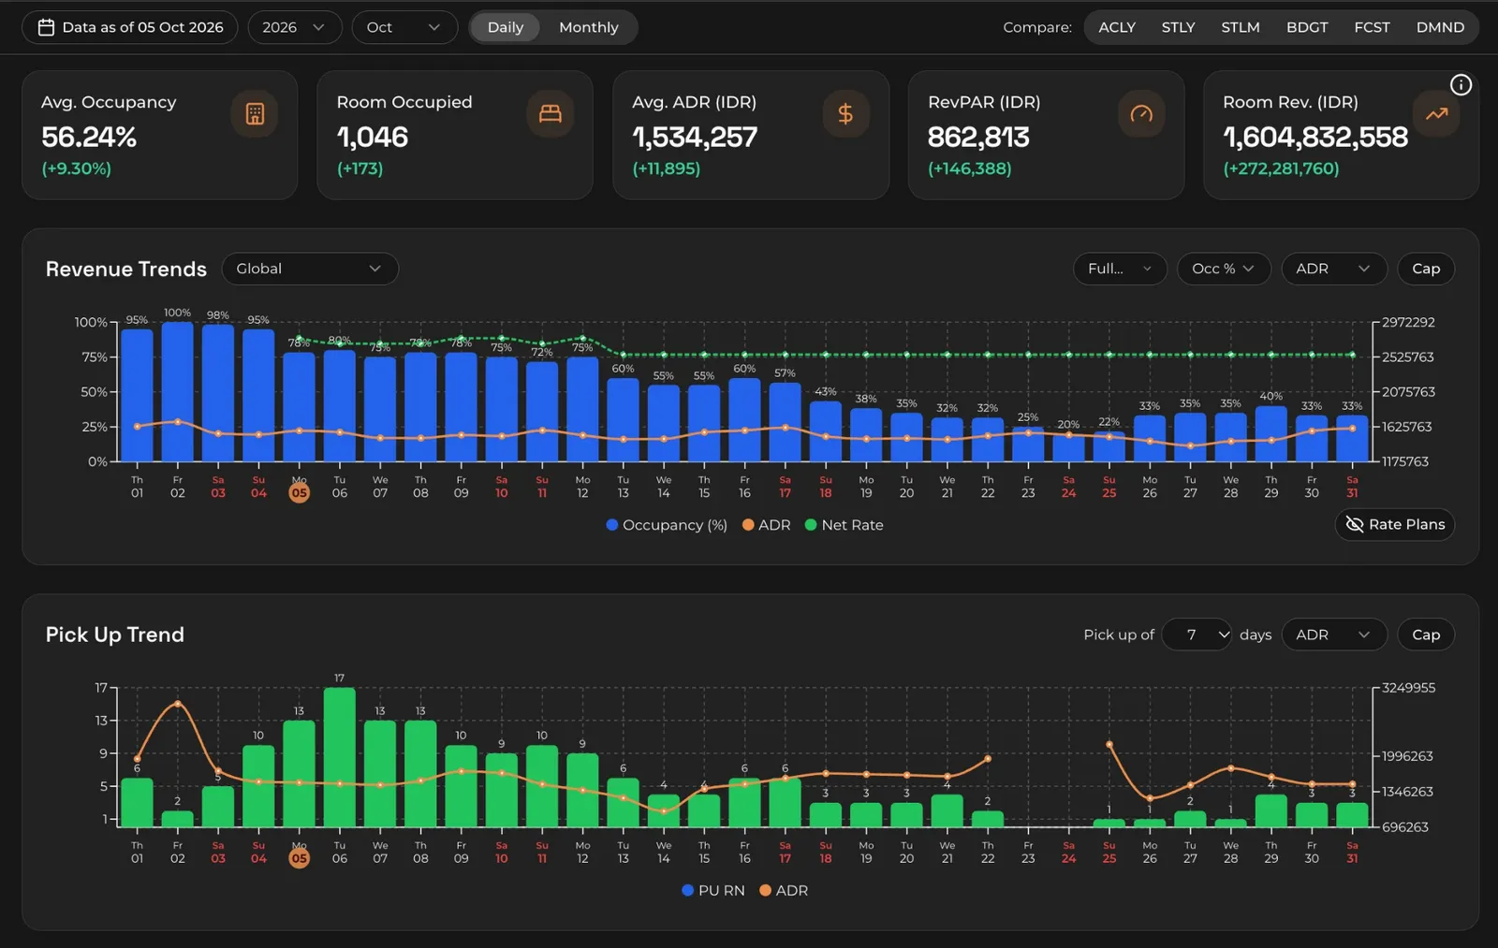This screenshot has width=1498, height=948.
Task: Click the highlighted 05 date in Pick Up Trend axis
Action: point(299,858)
